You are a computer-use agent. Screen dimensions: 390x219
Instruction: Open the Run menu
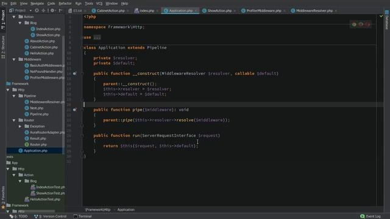(79, 4)
